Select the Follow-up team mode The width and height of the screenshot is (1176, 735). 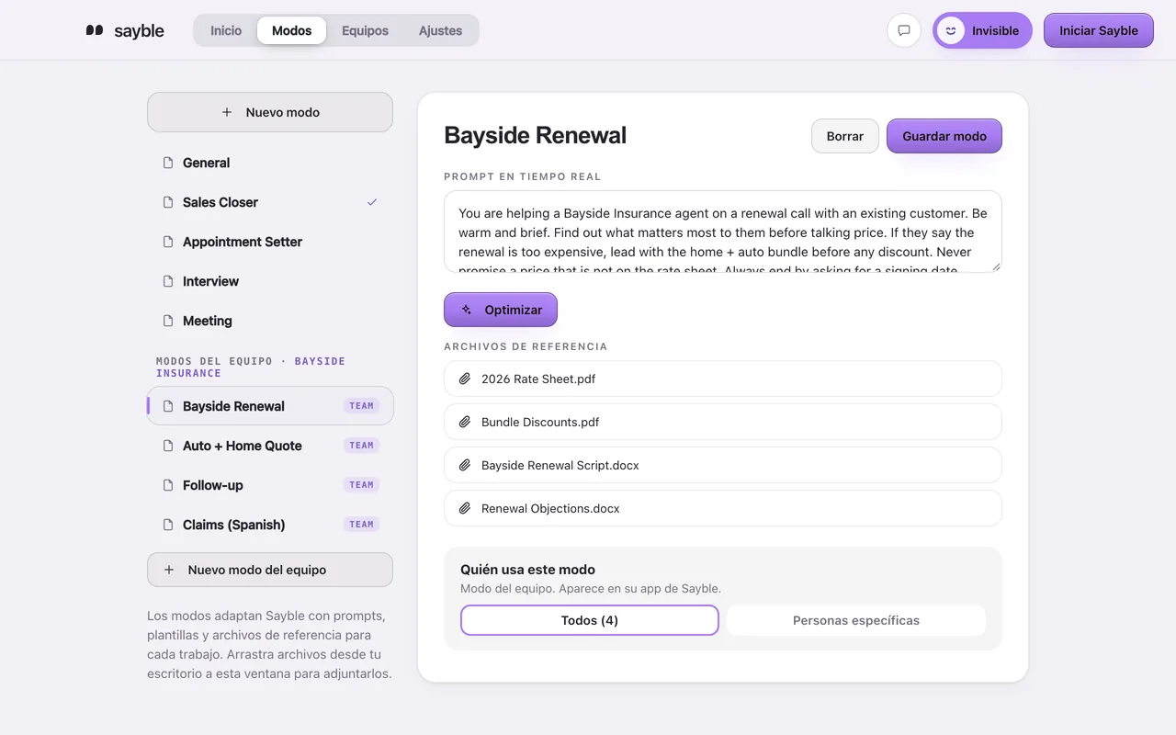pyautogui.click(x=270, y=485)
